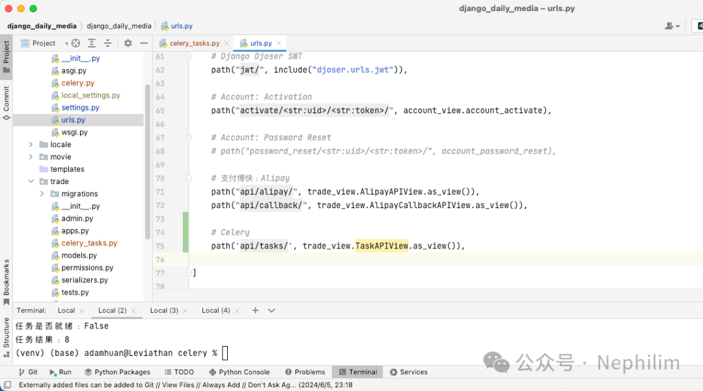Open tests.py in trade folder

(75, 292)
